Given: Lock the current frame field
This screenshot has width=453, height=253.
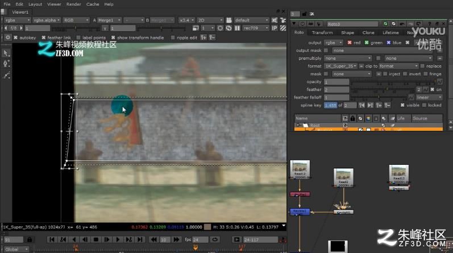Looking at the screenshot, I should coord(30,240).
